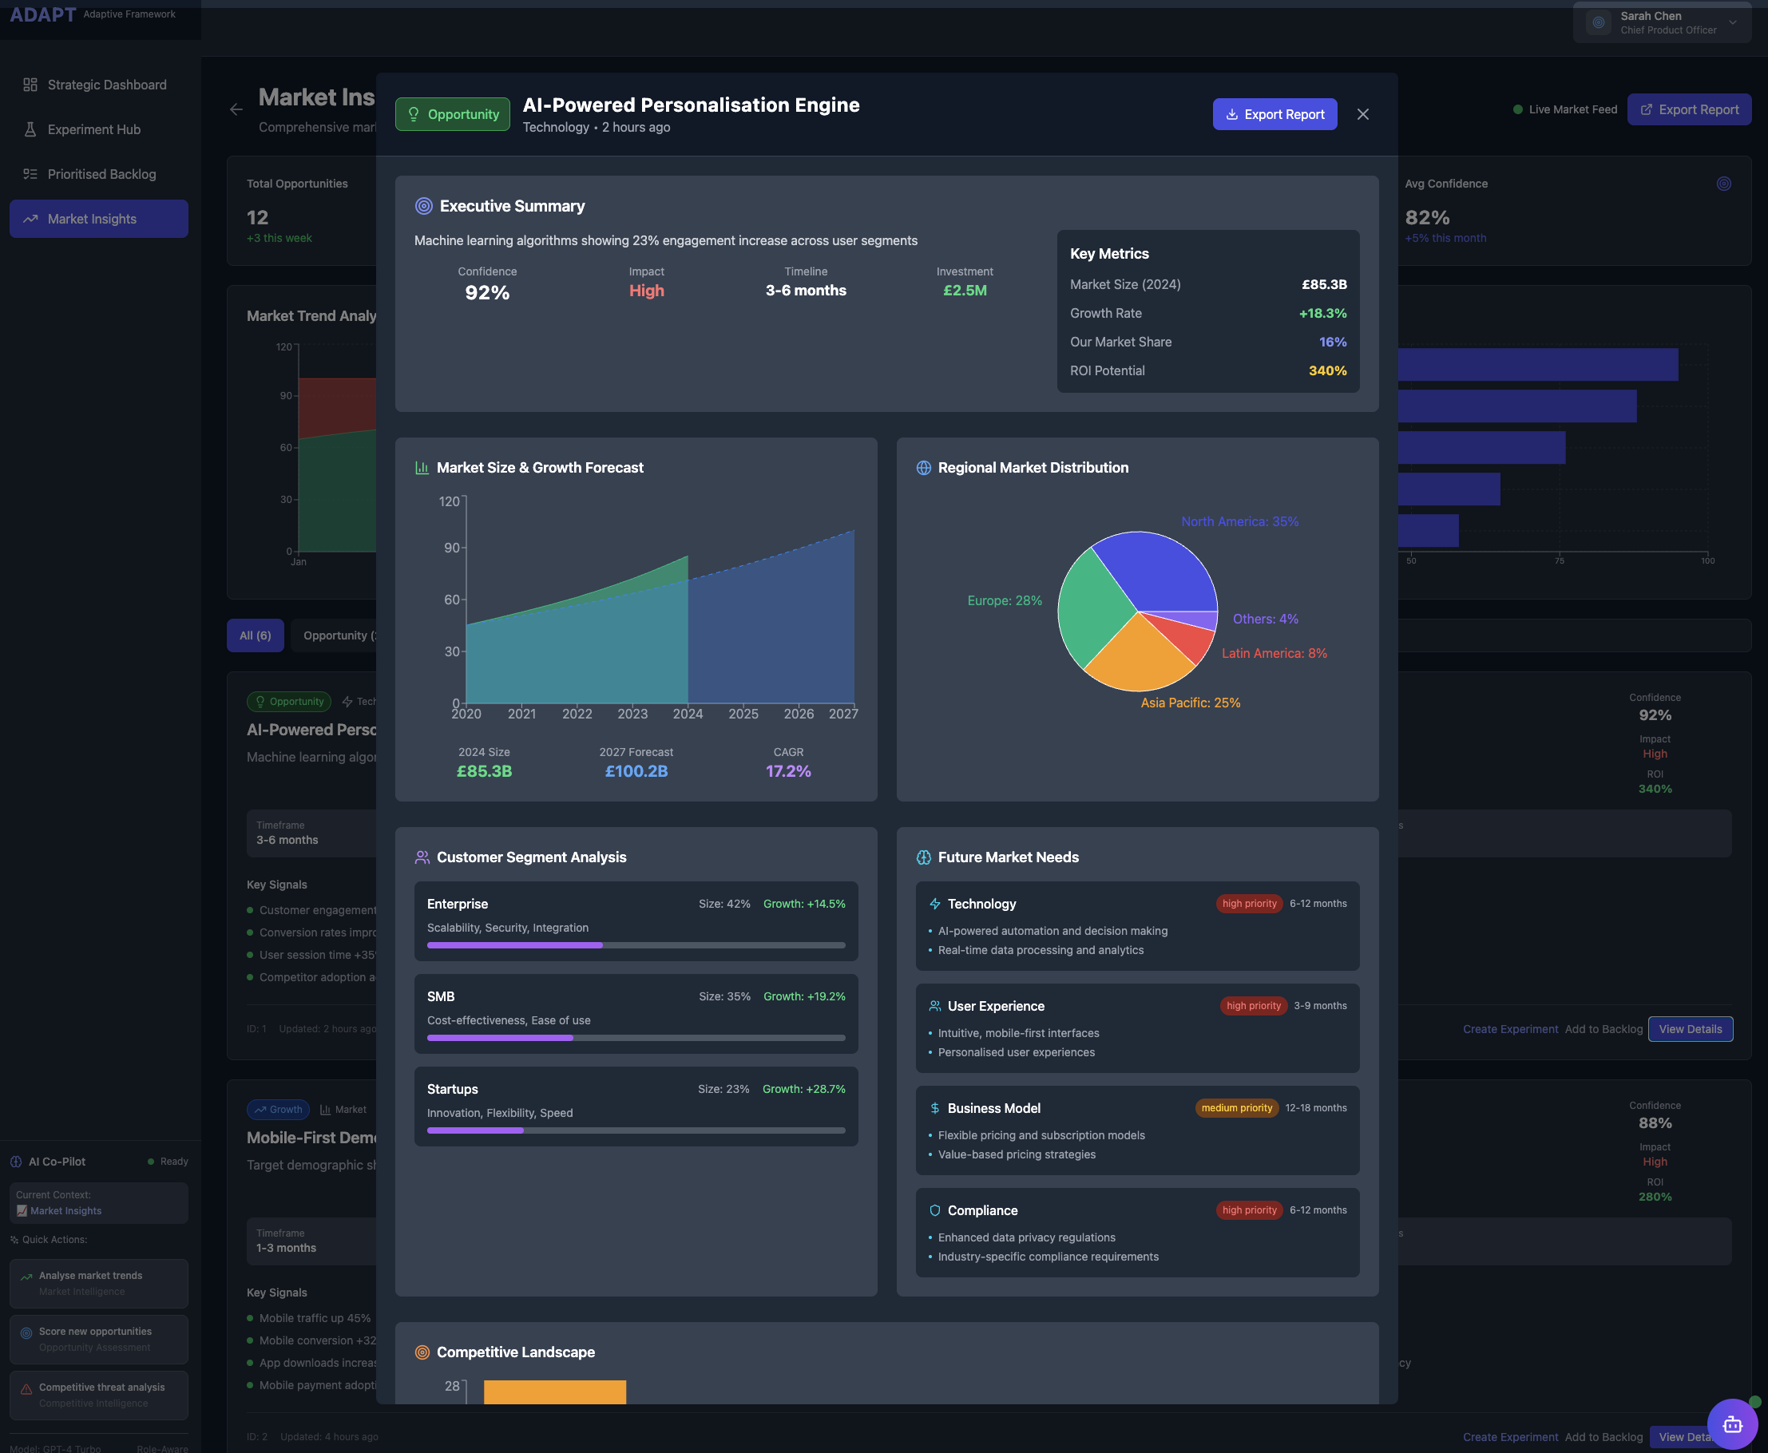Click the Enterprise segment size progress bar
1768x1453 pixels.
[x=636, y=945]
